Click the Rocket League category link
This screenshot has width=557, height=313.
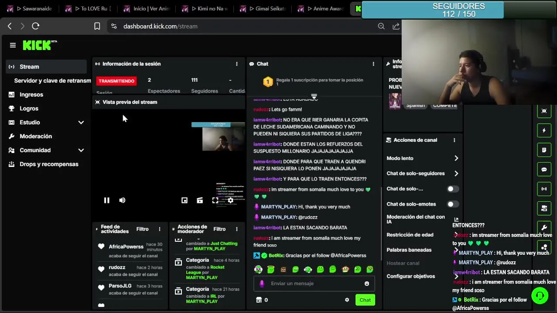coord(205,270)
